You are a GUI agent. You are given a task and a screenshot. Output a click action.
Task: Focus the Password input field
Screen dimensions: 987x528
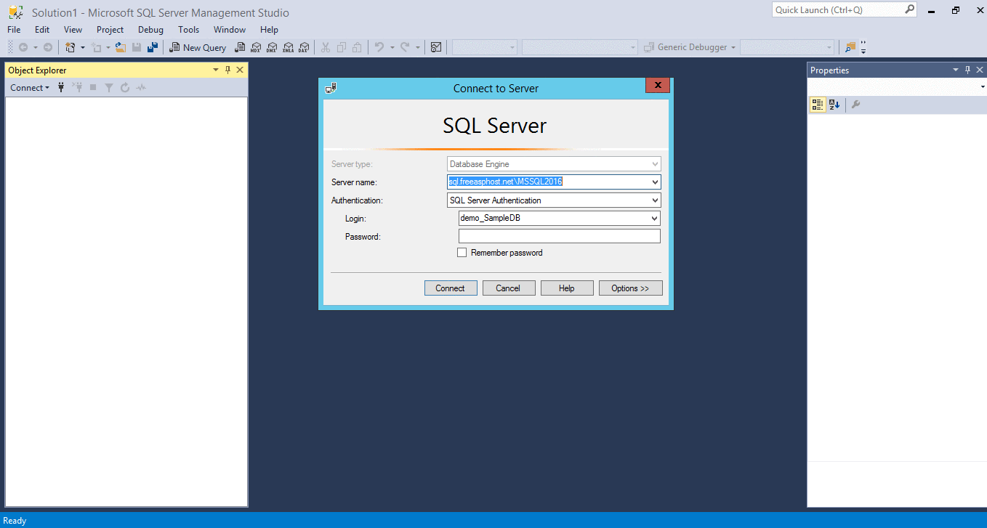point(559,236)
